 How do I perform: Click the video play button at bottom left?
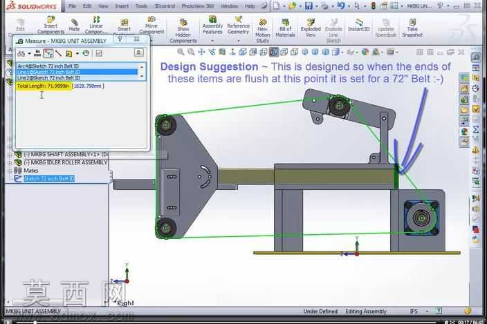(8, 322)
